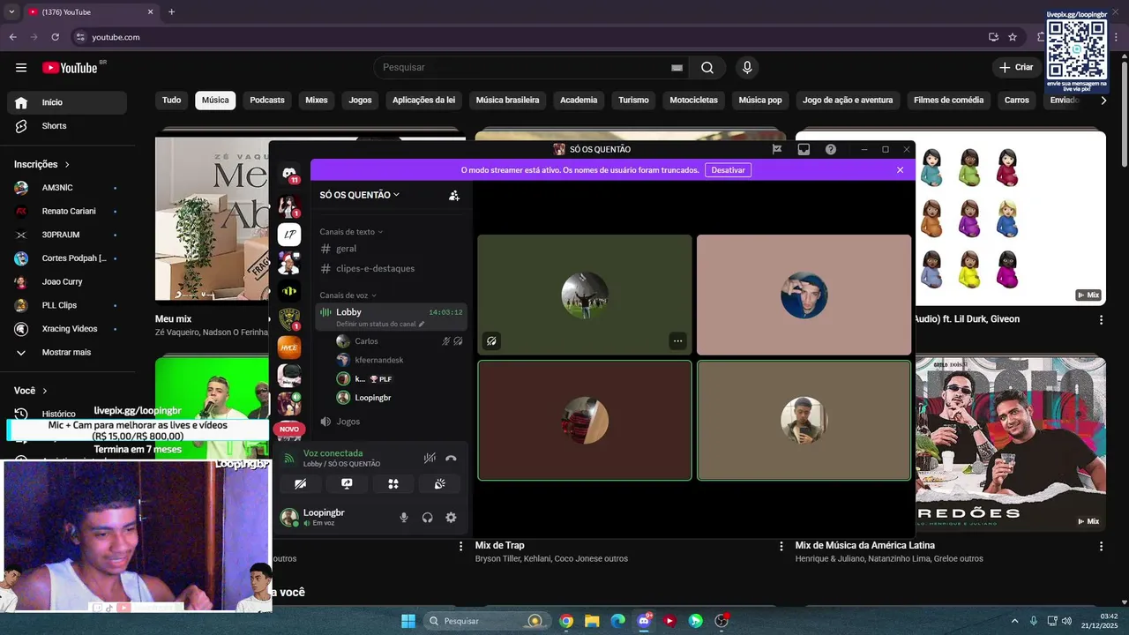
Task: Collapse Canais de voz category
Action: click(348, 295)
